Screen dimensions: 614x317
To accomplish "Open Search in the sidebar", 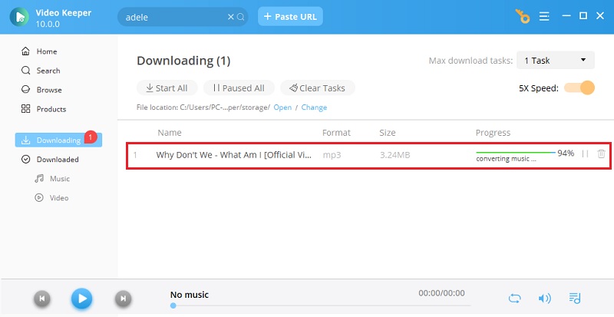I will (41, 71).
